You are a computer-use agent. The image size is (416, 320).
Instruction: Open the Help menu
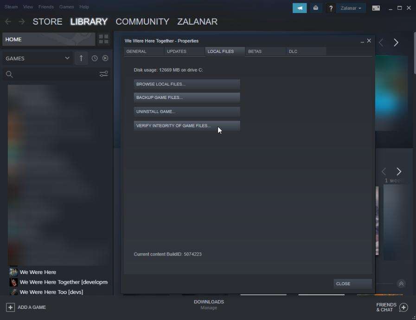[x=84, y=7]
